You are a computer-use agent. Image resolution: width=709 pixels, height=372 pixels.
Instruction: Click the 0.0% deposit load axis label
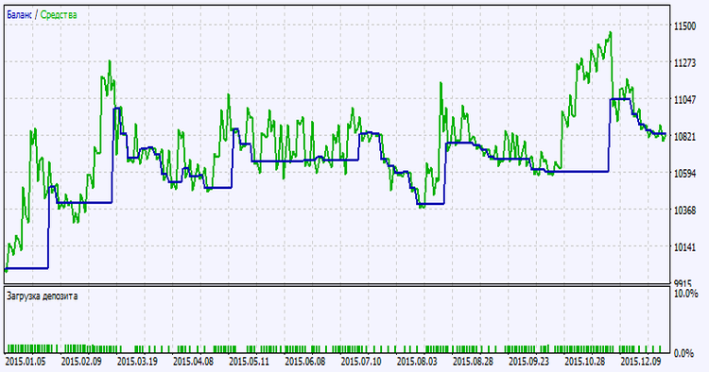[684, 353]
